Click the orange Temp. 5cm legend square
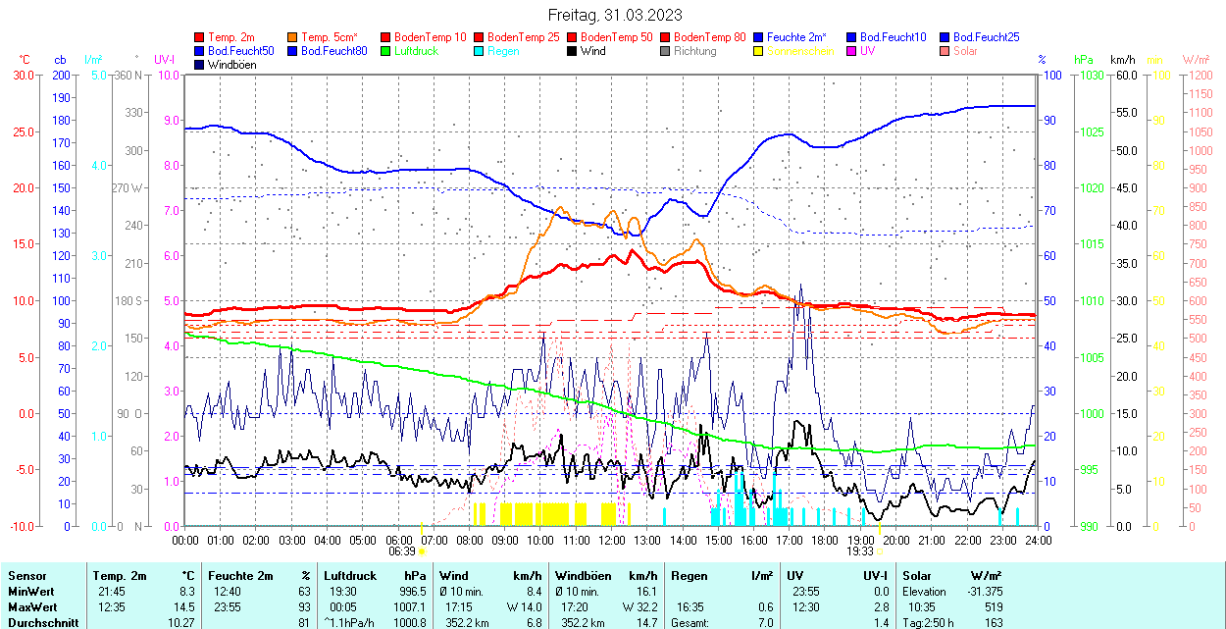 point(293,37)
